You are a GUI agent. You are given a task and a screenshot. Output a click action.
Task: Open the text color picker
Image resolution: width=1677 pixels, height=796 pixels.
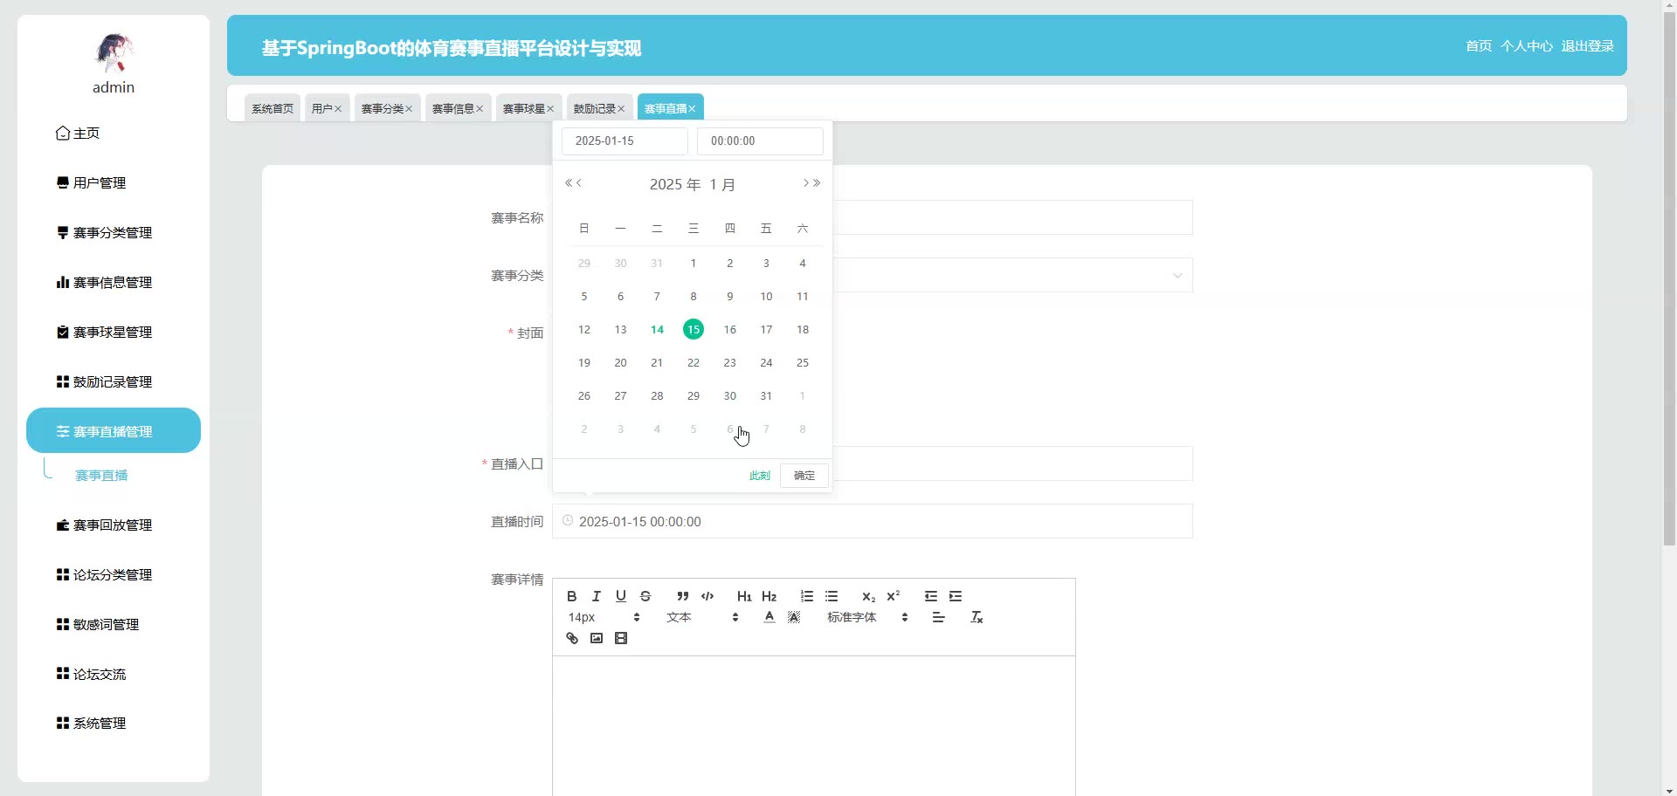tap(769, 617)
